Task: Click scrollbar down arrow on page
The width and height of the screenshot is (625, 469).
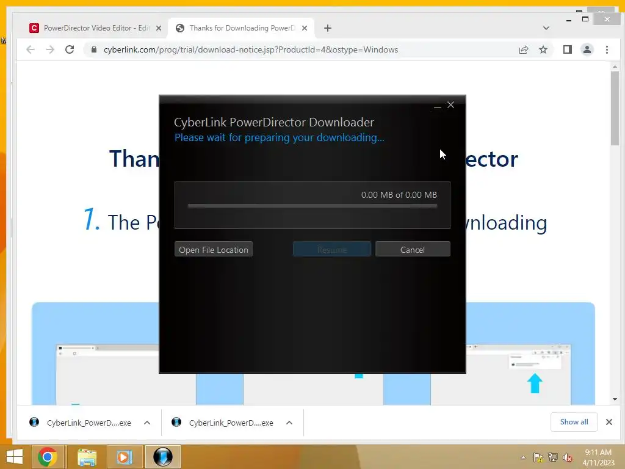Action: (x=615, y=399)
